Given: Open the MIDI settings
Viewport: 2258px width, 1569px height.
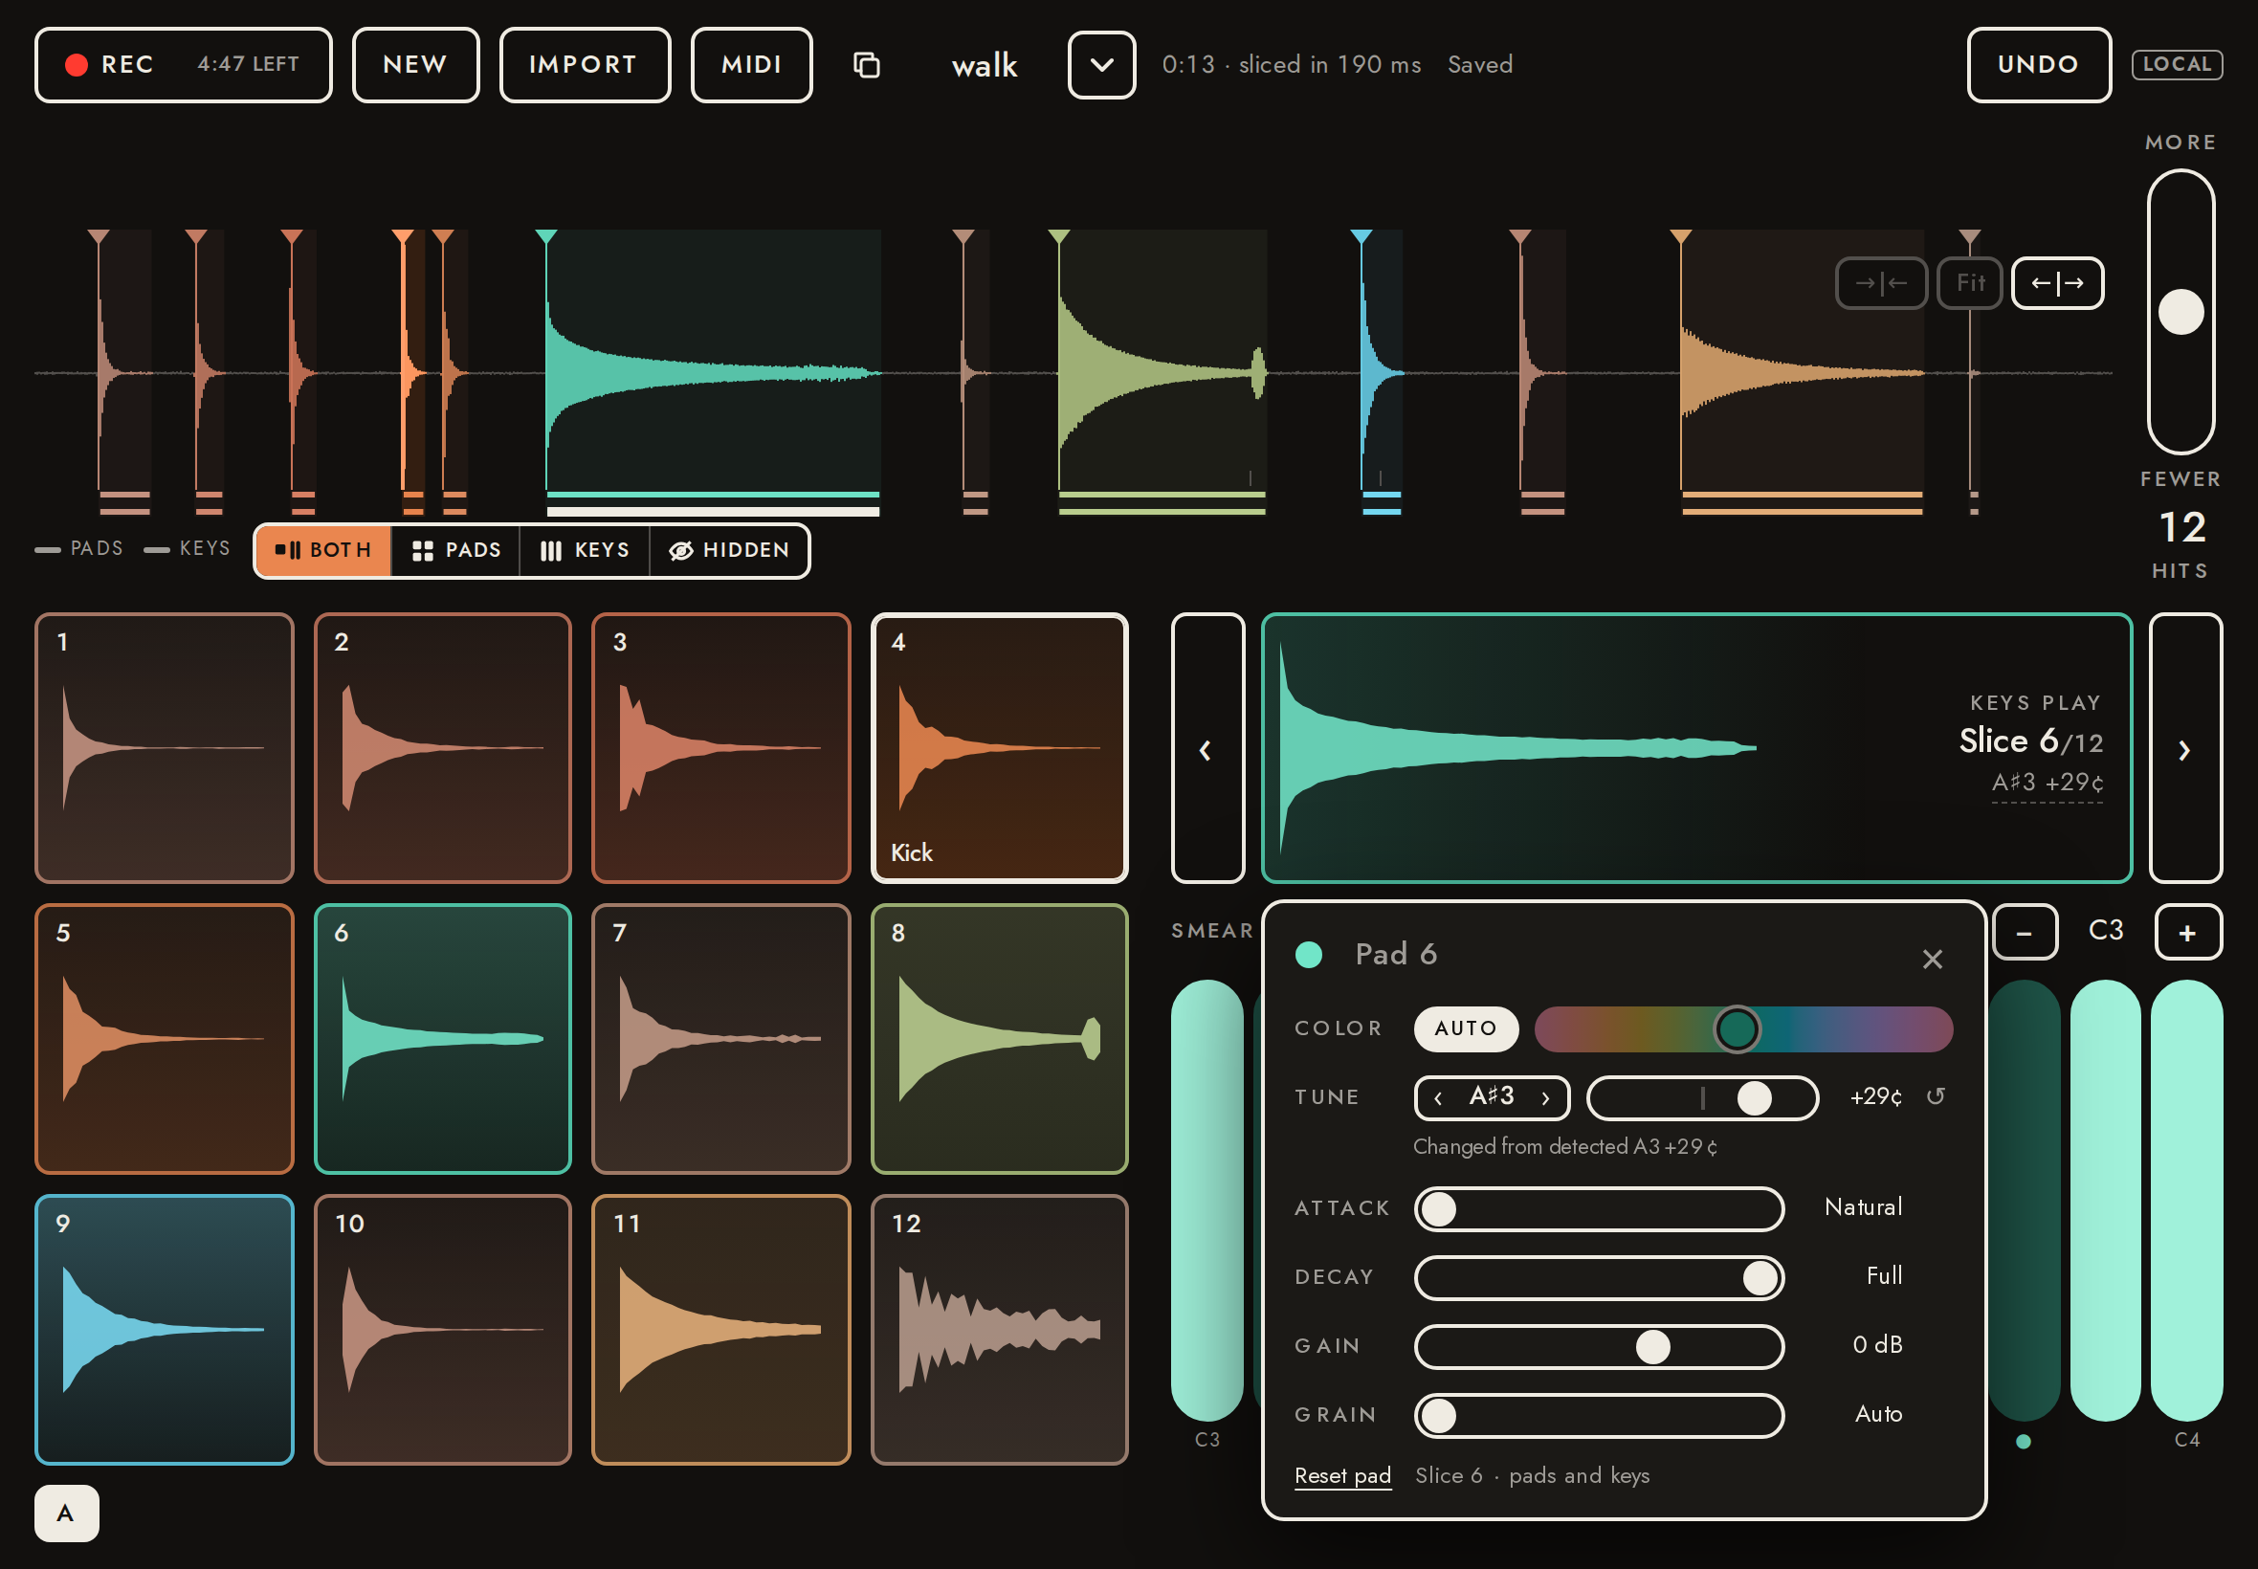Looking at the screenshot, I should (x=752, y=65).
